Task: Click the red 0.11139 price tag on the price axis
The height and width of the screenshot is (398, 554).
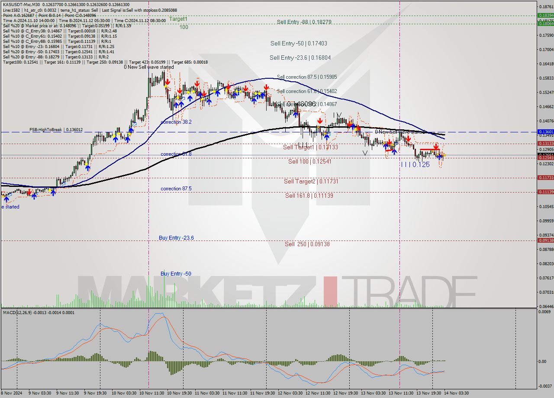Action: pos(545,192)
